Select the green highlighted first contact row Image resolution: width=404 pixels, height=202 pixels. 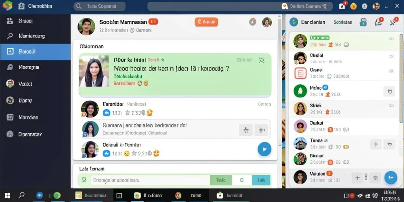pyautogui.click(x=344, y=41)
